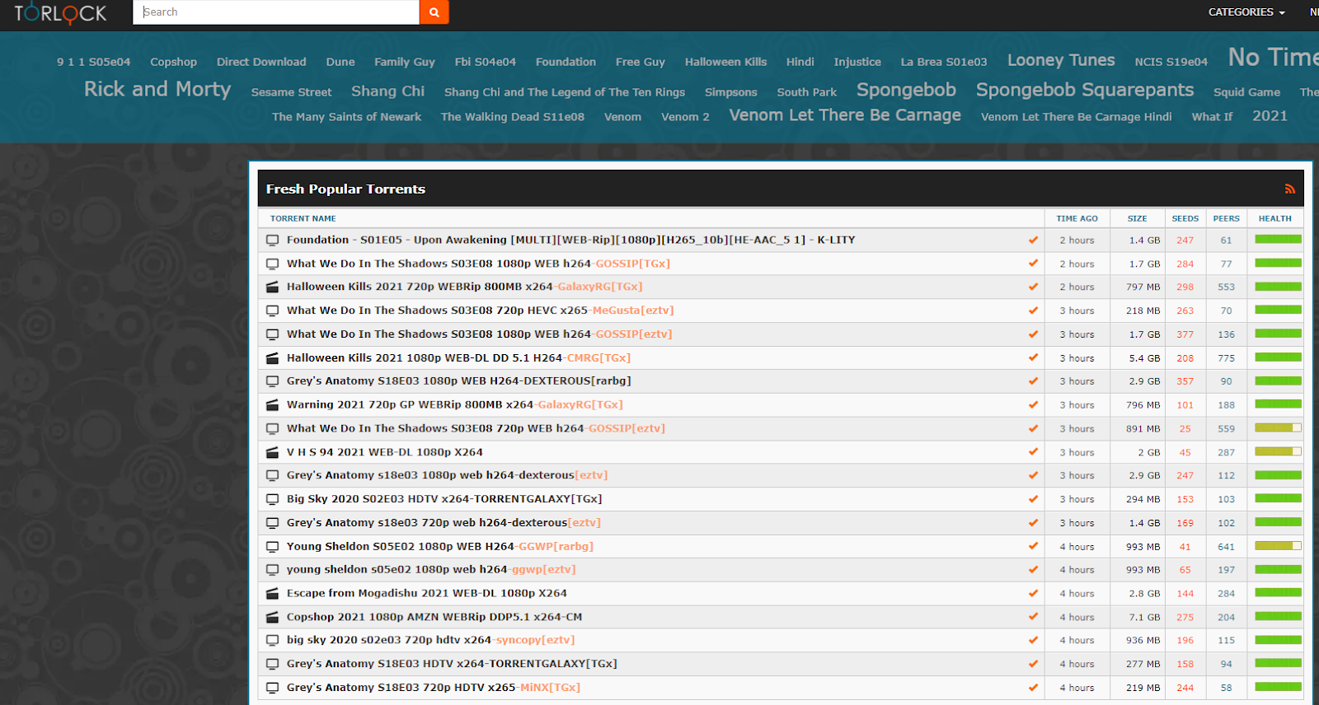
Task: Click movie icon beside V H S 94
Action: tap(272, 452)
